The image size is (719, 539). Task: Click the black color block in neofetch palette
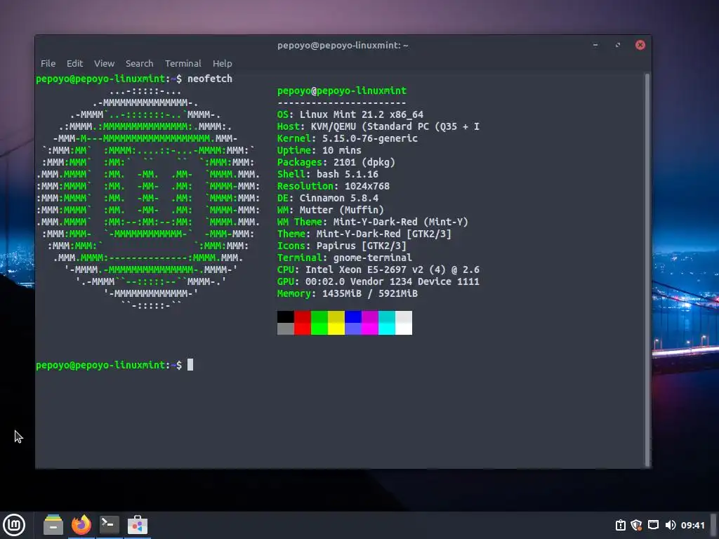(285, 317)
